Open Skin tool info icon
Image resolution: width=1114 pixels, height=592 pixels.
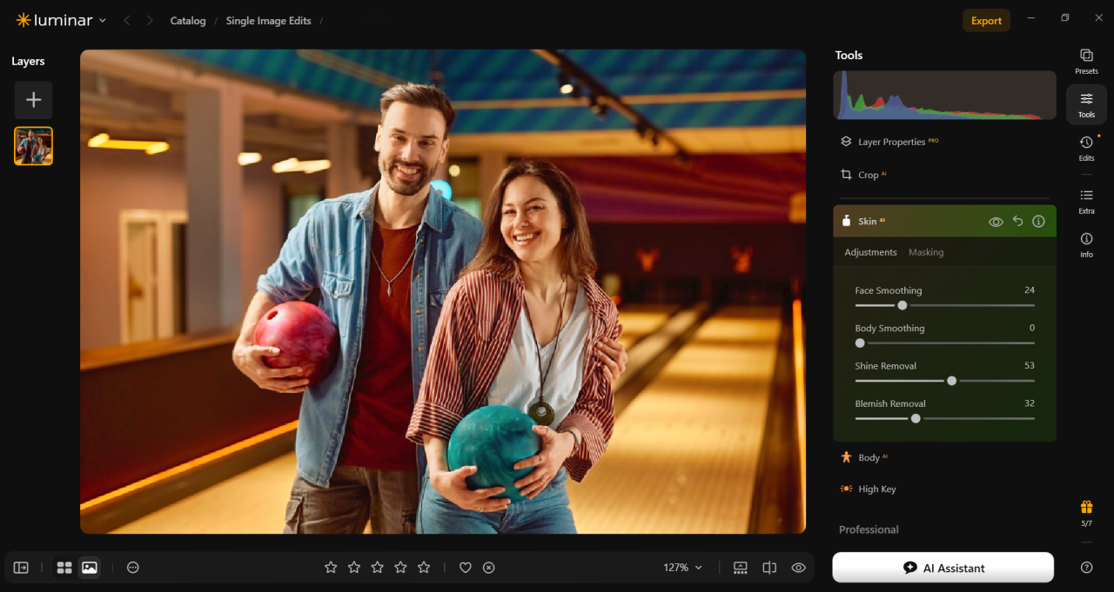pyautogui.click(x=1038, y=222)
